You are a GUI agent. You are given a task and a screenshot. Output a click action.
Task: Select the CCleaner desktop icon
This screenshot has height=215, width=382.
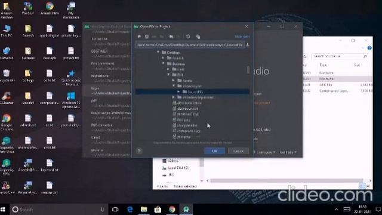point(7,98)
